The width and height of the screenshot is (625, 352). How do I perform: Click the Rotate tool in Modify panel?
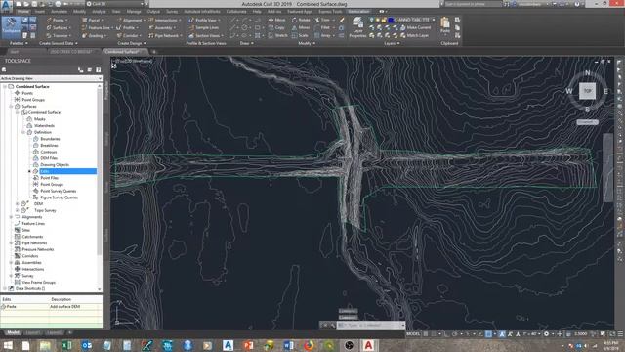tap(301, 20)
